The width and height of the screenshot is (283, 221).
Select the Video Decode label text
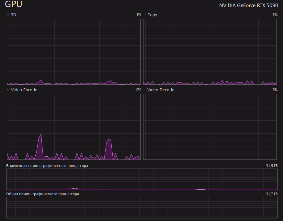point(161,90)
